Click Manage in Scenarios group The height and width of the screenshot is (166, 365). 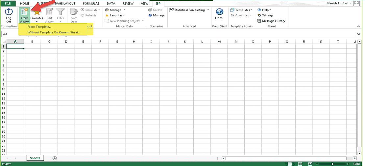(157, 15)
